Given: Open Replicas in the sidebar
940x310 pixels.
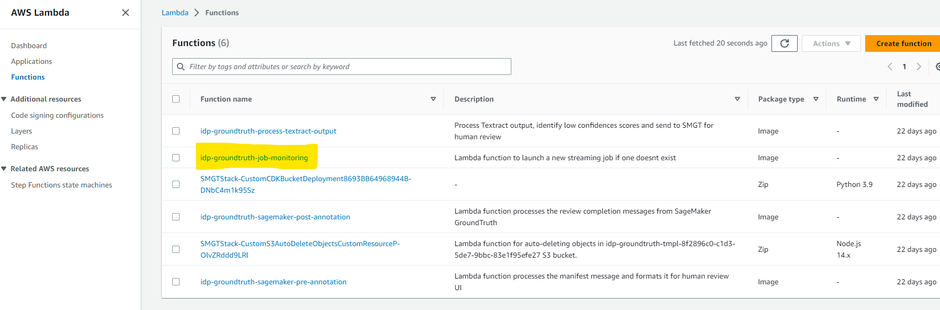Looking at the screenshot, I should 25,147.
